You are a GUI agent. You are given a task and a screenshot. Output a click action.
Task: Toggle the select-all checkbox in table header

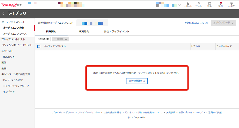click(x=39, y=46)
